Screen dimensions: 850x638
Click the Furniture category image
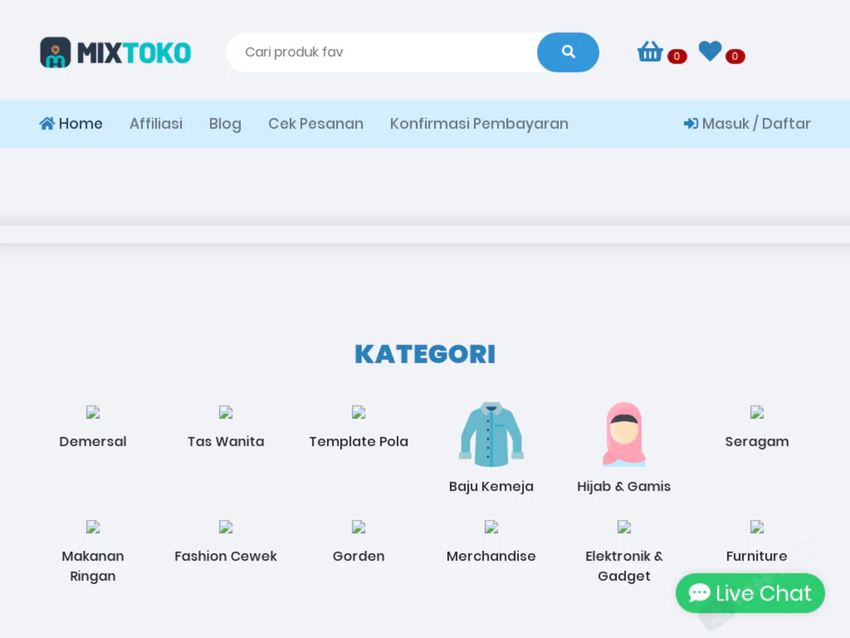[x=757, y=527]
